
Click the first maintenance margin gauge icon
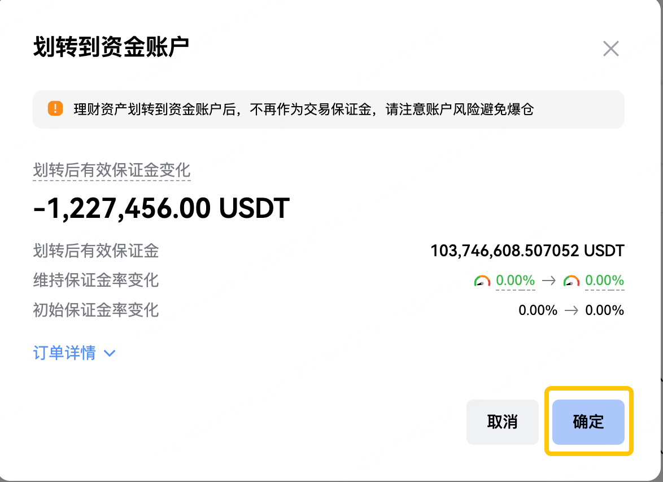[x=482, y=281]
